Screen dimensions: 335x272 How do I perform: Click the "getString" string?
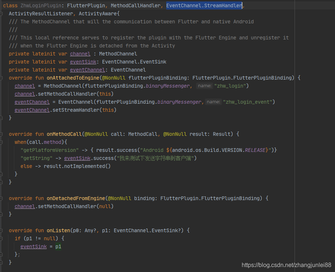click(36, 158)
